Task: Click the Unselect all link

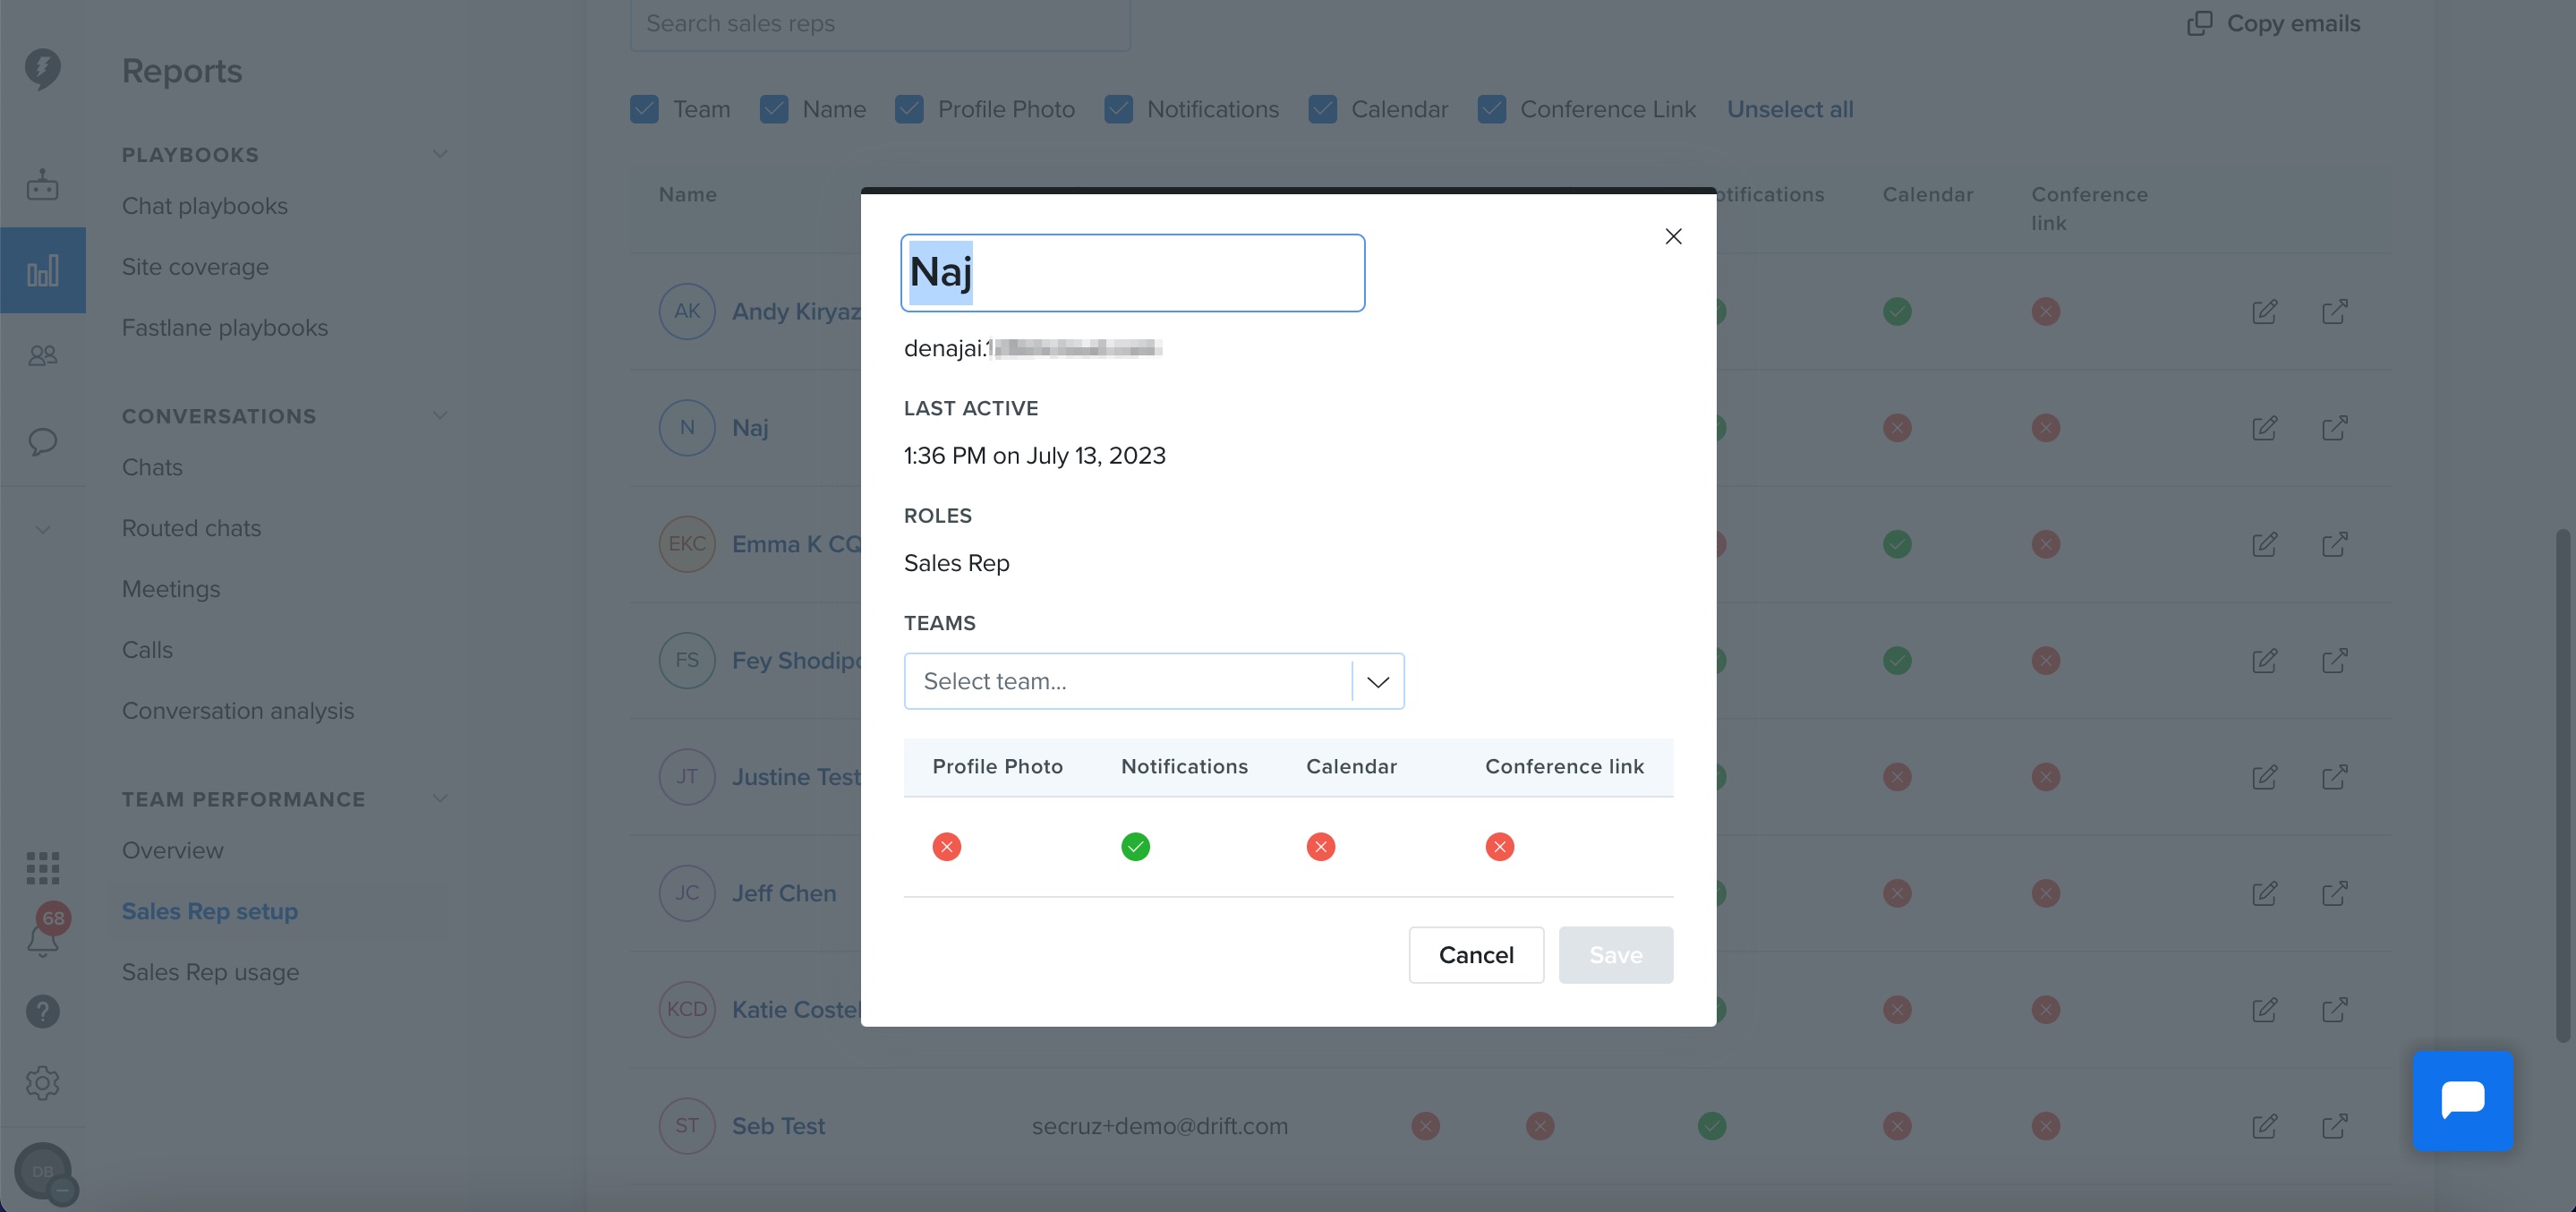Action: pos(1790,109)
